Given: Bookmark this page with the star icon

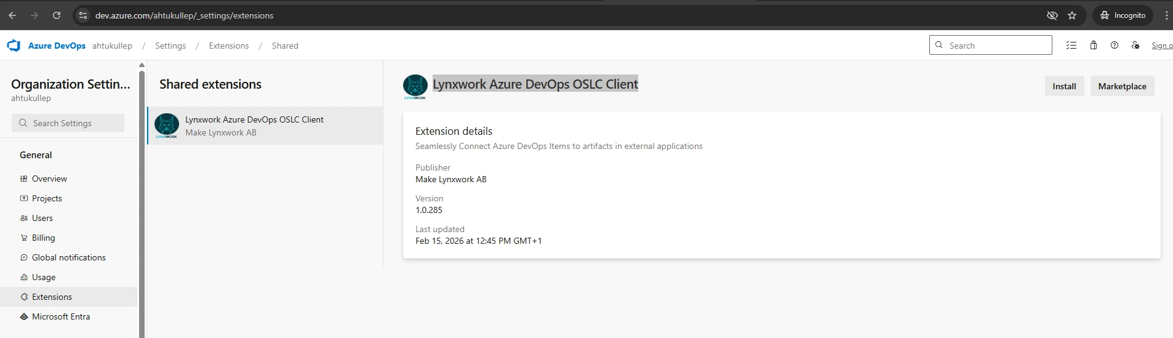Looking at the screenshot, I should (1072, 15).
